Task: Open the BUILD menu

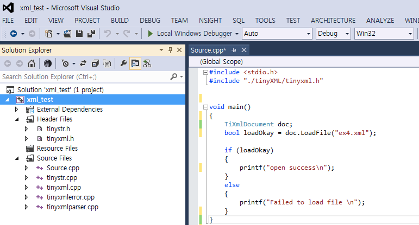Action: point(120,21)
